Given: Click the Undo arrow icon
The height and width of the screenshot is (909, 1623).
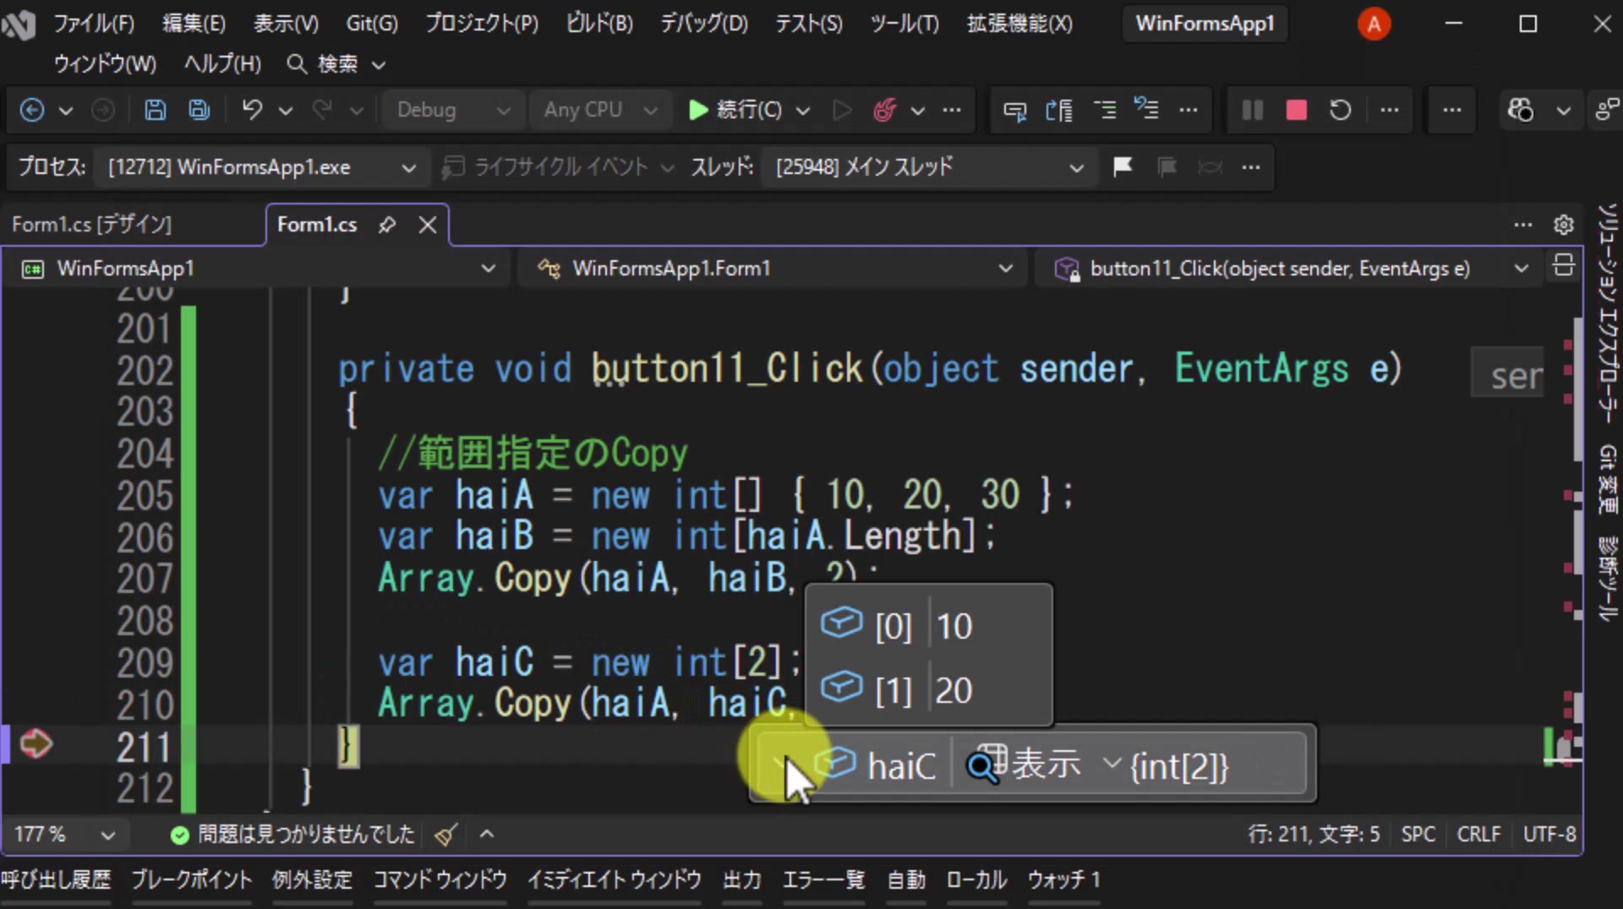Looking at the screenshot, I should pyautogui.click(x=252, y=110).
